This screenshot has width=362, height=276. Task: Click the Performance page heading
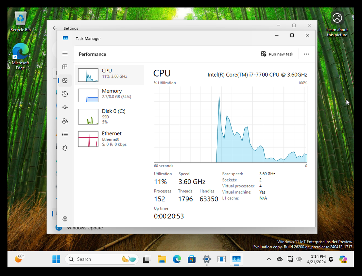(x=92, y=54)
